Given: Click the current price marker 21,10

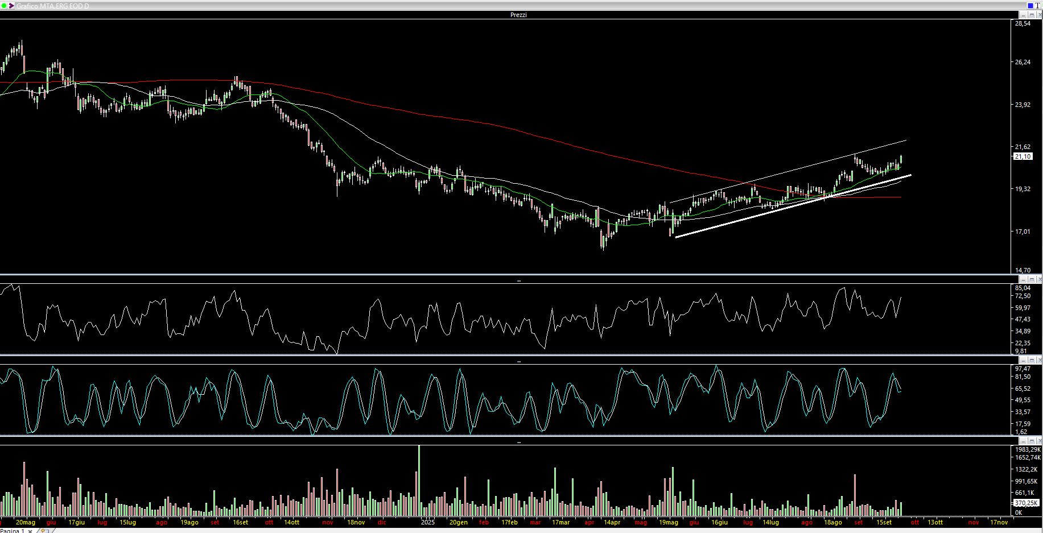Looking at the screenshot, I should [x=1023, y=156].
